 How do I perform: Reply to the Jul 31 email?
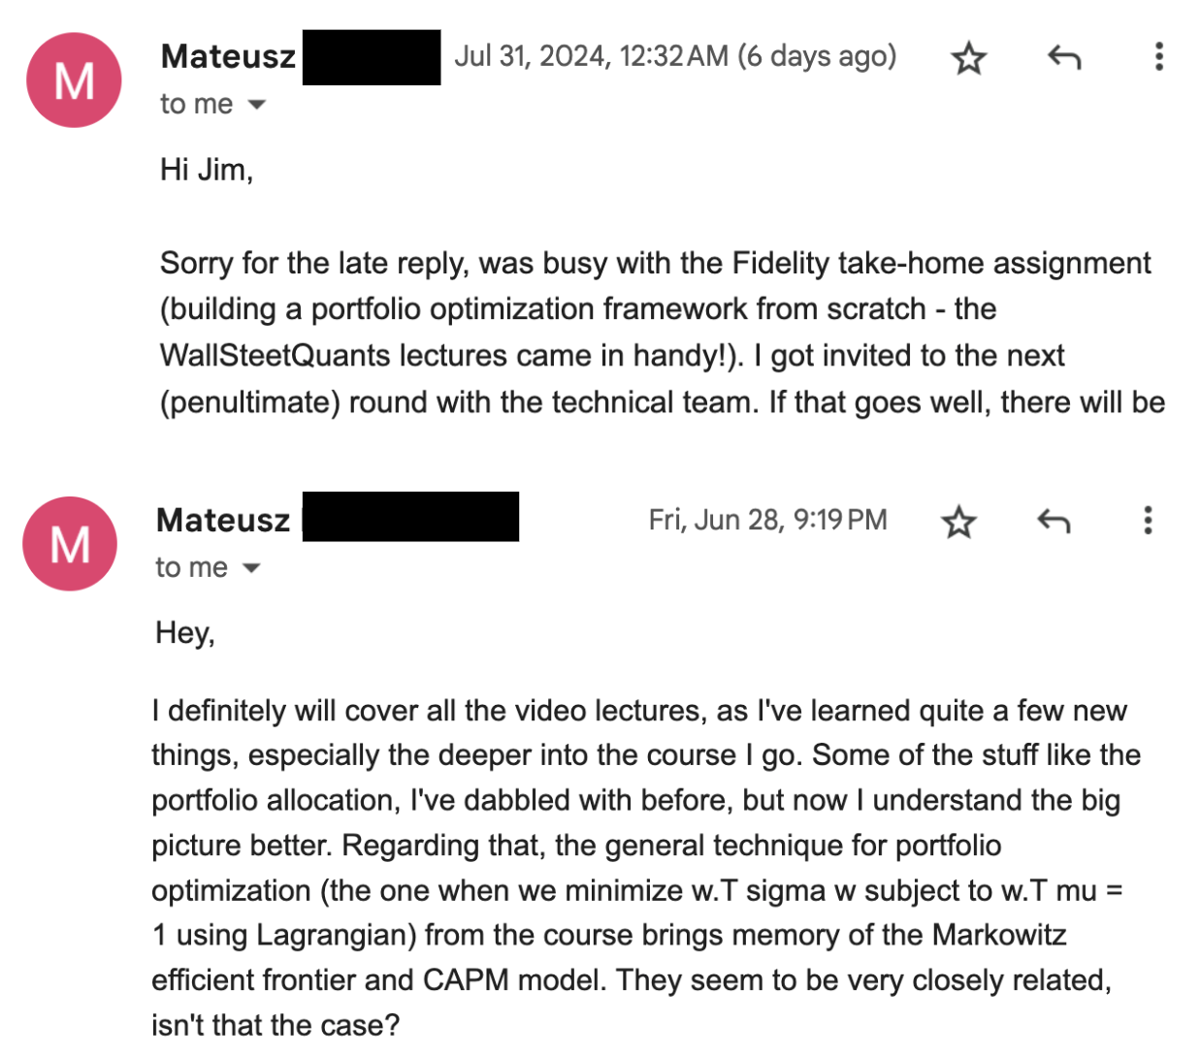pos(1064,58)
